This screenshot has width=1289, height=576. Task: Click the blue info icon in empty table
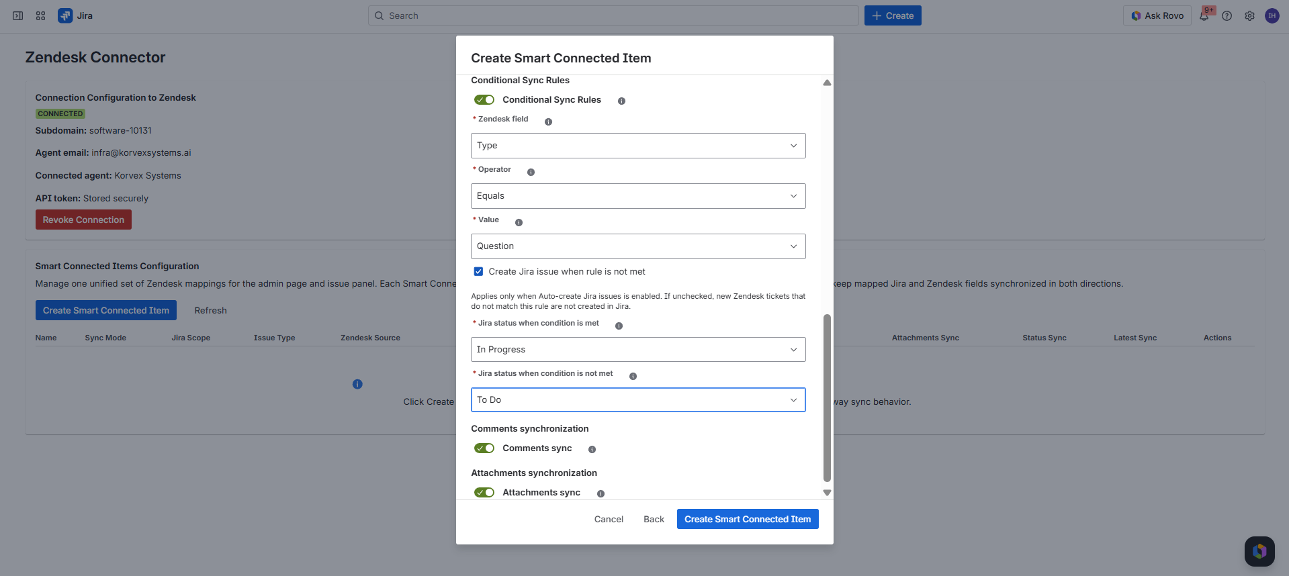point(357,384)
